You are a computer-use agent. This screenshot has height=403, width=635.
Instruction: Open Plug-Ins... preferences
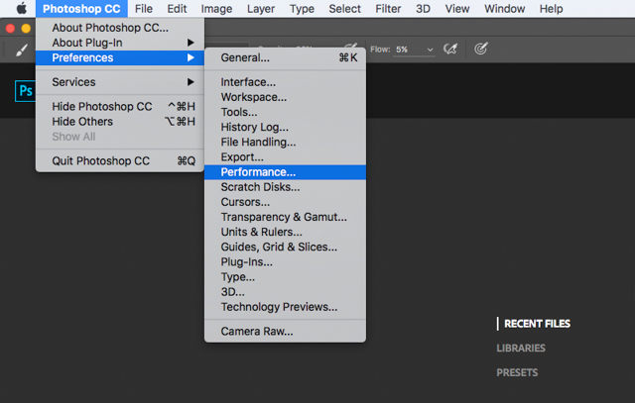(285, 262)
